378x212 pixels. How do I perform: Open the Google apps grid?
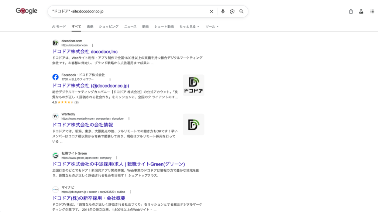pyautogui.click(x=372, y=11)
